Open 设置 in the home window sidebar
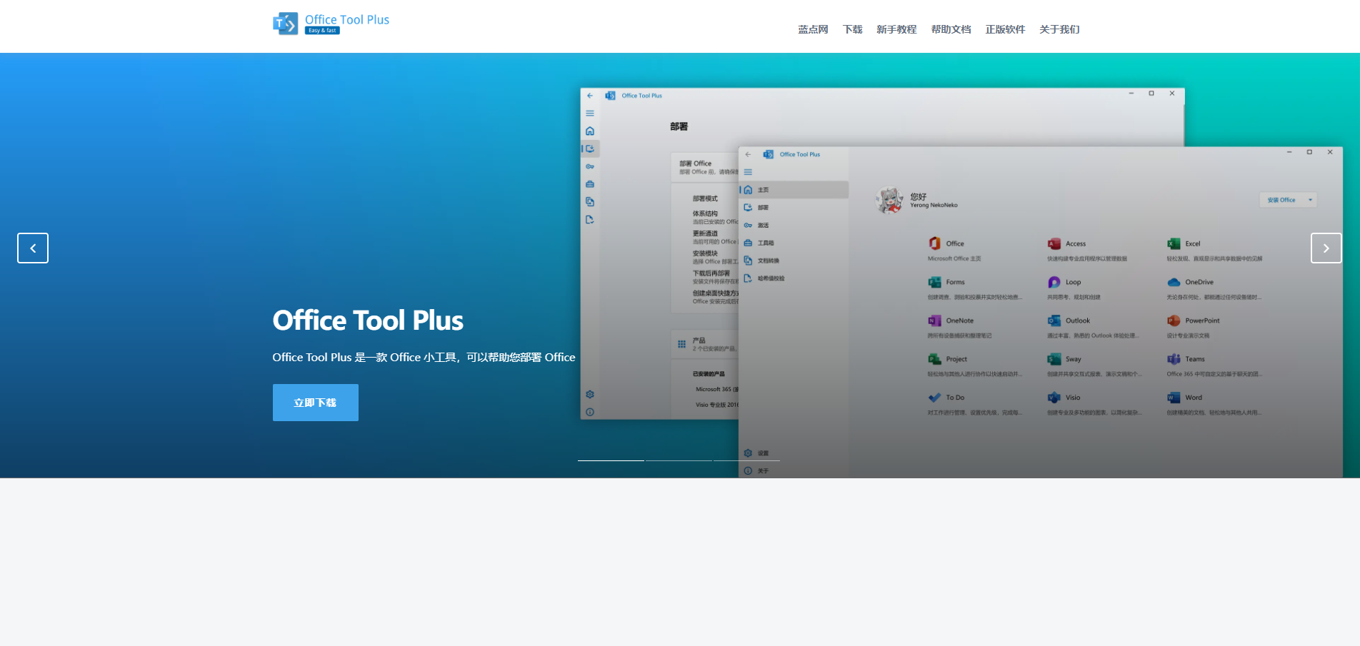Viewport: 1360px width, 646px height. click(794, 453)
